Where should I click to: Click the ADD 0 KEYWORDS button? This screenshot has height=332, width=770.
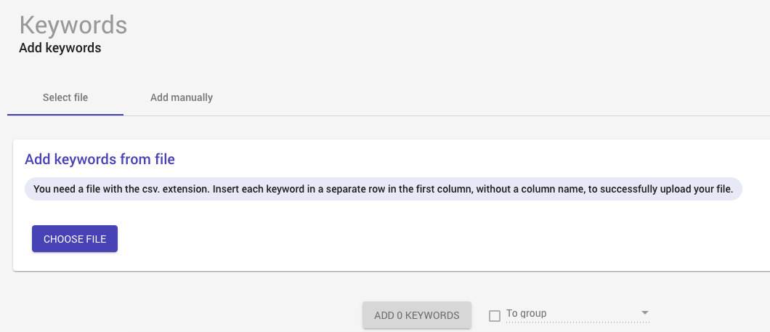(x=417, y=315)
